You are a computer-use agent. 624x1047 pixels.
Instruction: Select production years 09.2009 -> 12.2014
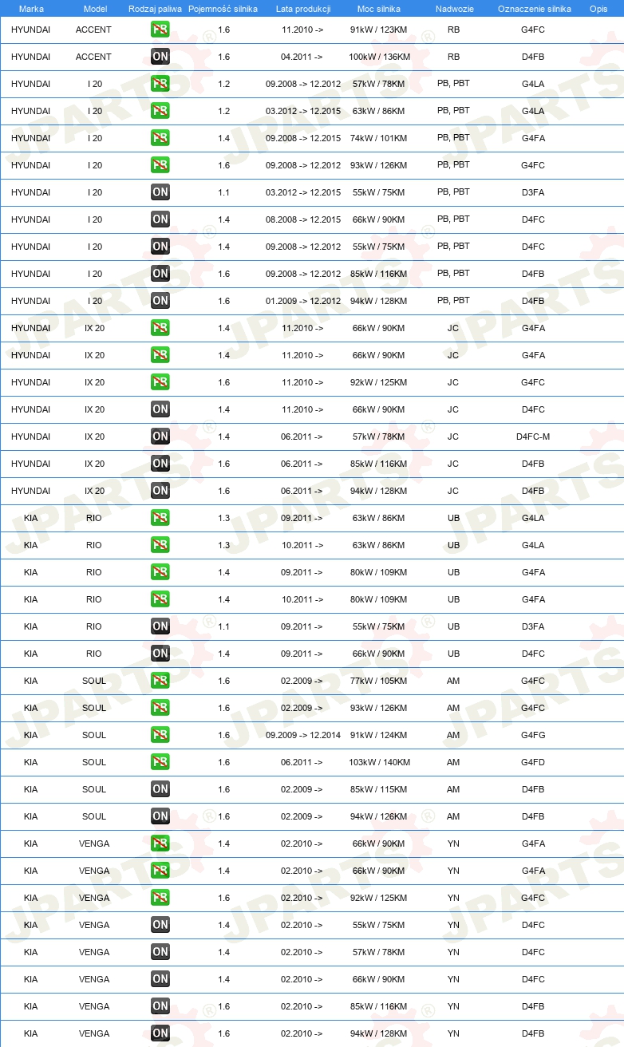click(303, 735)
